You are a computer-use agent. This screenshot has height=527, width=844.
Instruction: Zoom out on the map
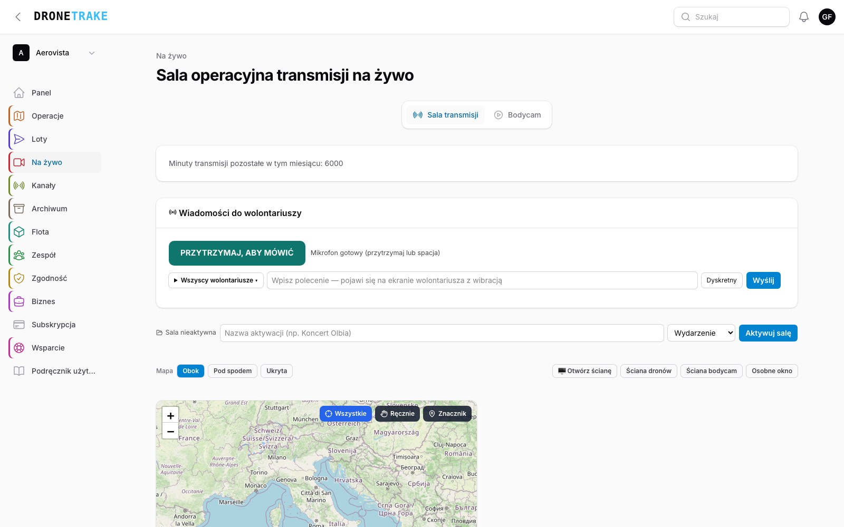point(170,431)
